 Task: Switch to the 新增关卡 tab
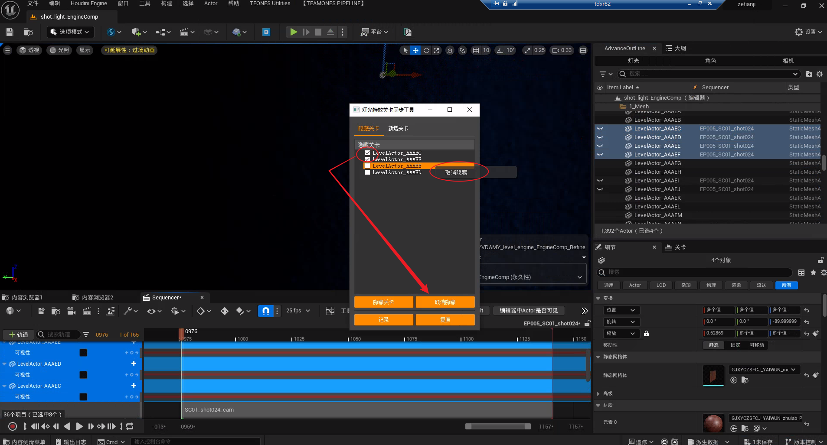pyautogui.click(x=398, y=128)
